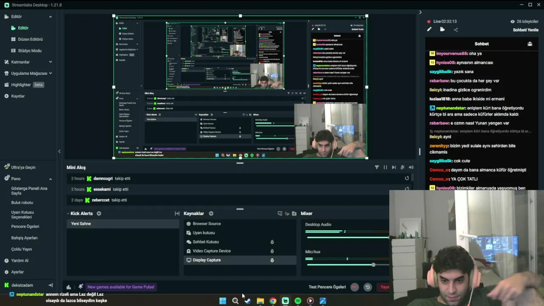Toggle lock on Video Capture Device source
Viewport: 544px width, 306px height.
pyautogui.click(x=272, y=251)
